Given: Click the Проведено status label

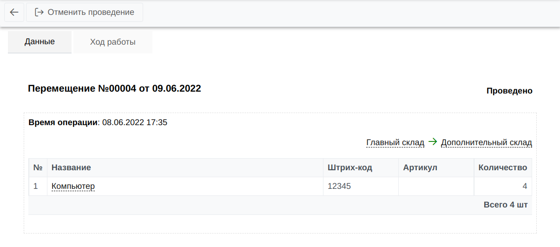Looking at the screenshot, I should tap(509, 91).
